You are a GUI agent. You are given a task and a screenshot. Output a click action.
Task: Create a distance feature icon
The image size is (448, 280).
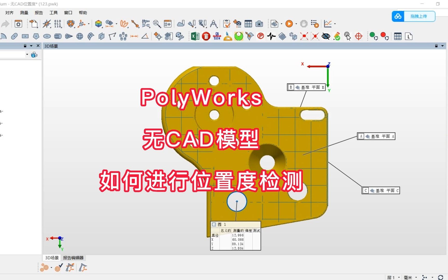click(x=134, y=36)
